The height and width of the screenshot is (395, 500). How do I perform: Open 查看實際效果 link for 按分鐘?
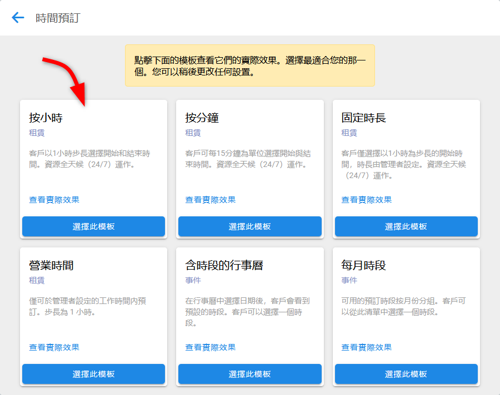pyautogui.click(x=210, y=200)
